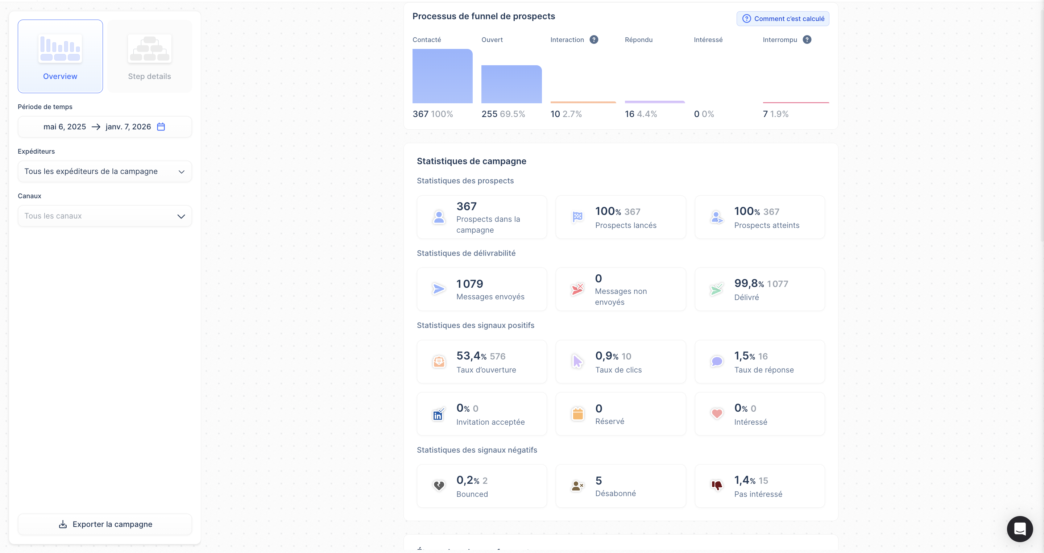This screenshot has width=1044, height=553.
Task: Click the heart icon for Intéressé
Action: click(x=717, y=413)
